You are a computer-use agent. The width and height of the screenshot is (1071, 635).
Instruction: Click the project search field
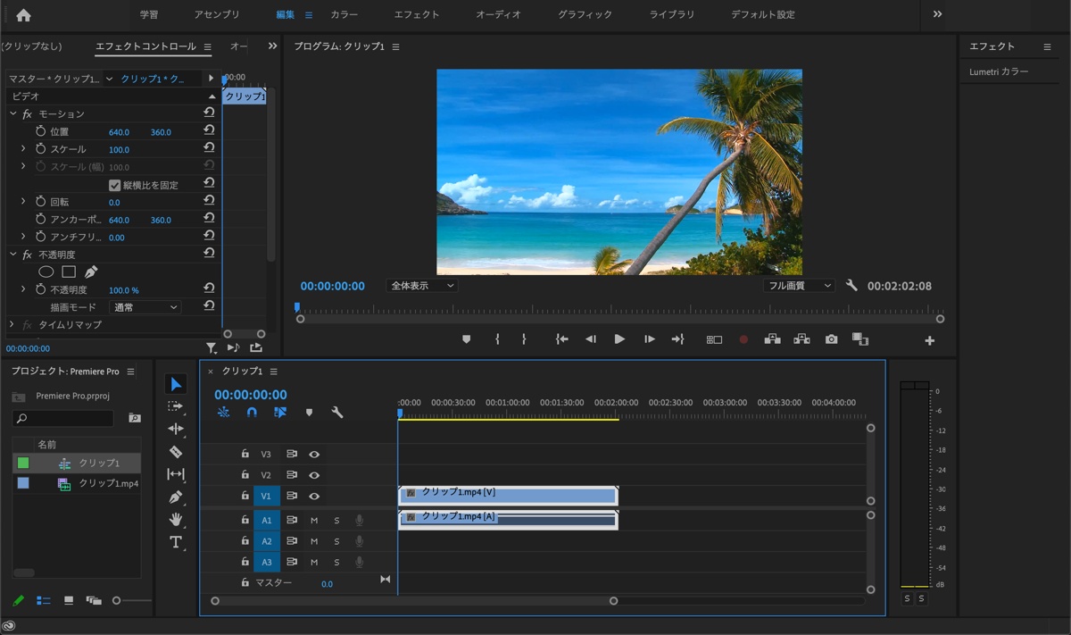(x=63, y=418)
